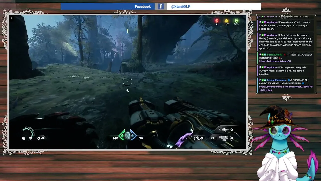This screenshot has width=321, height=181.
Task: Click the 140 armor value on HUD
Action: pyautogui.click(x=115, y=138)
